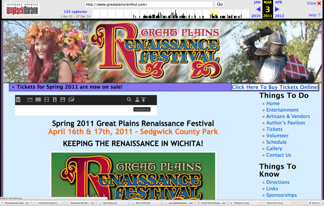324x206 pixels.
Task: Select the highlighted 2011 column on capture timeline
Action: click(214, 14)
